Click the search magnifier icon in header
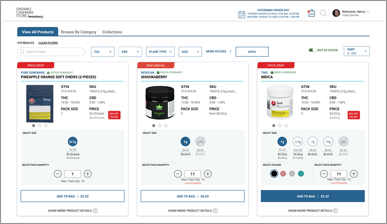Viewport: 387px width, 224px height. [323, 13]
